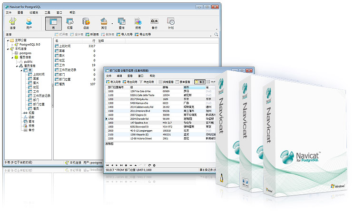Open the 计划 (Schedule) toolbar icon

tap(171, 23)
